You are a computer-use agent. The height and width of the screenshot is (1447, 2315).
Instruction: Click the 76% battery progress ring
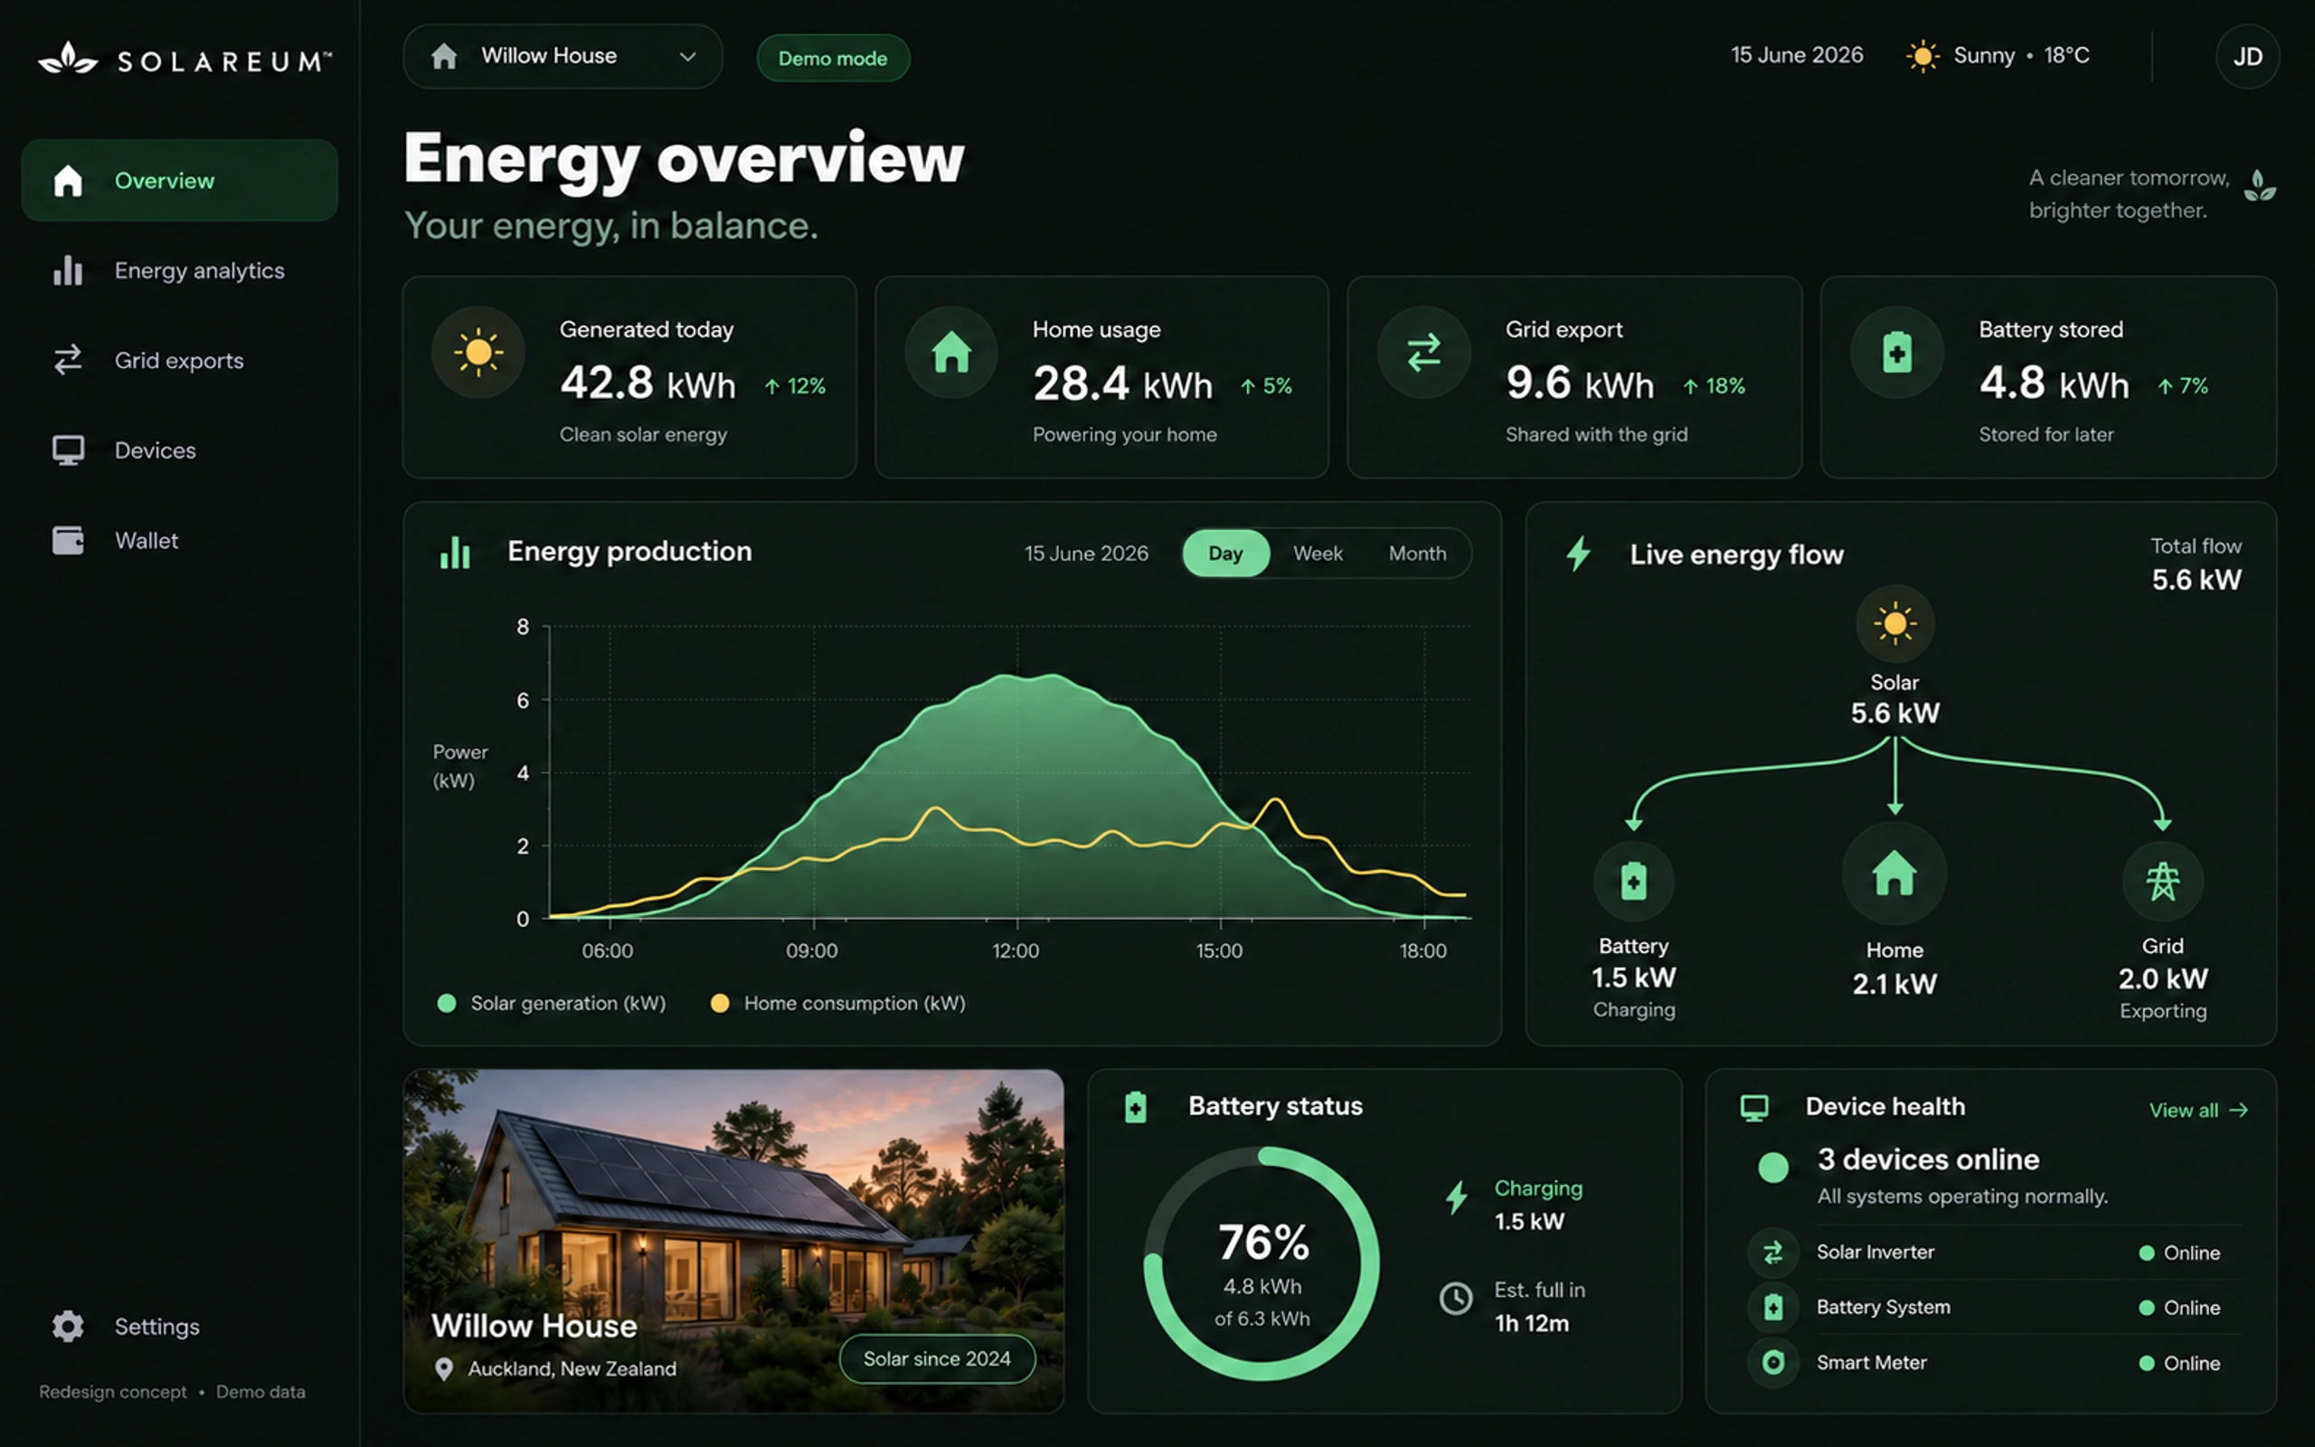coord(1261,1263)
